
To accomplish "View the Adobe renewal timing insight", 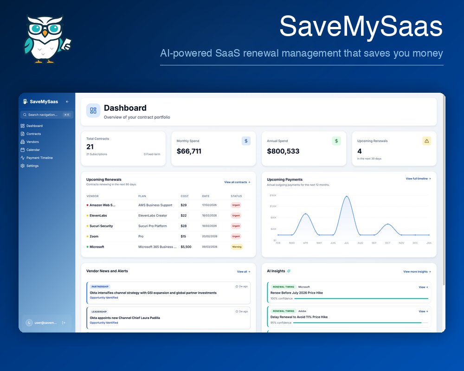I will (x=424, y=311).
